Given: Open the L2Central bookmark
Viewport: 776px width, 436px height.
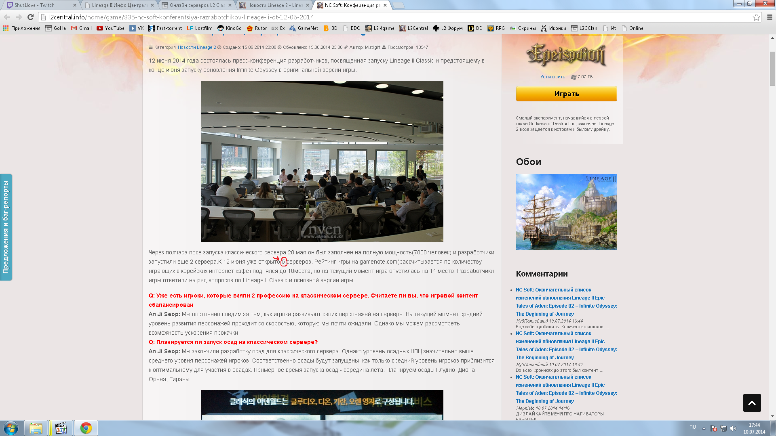Looking at the screenshot, I should pyautogui.click(x=413, y=28).
